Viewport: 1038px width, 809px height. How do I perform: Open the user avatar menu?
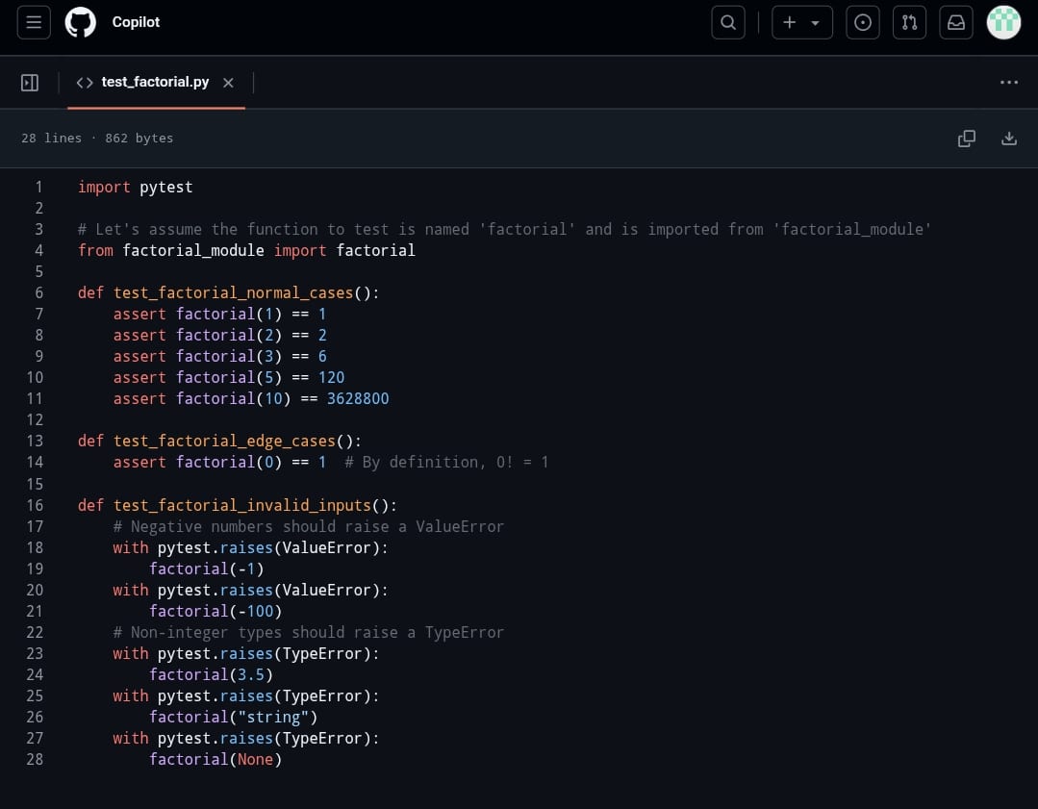pyautogui.click(x=1003, y=22)
